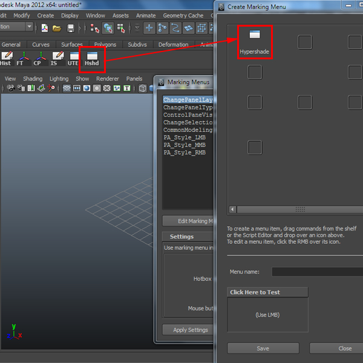Click the horizontal scrollbar thumb in marking grid
The width and height of the screenshot is (363, 363).
[x=300, y=209]
